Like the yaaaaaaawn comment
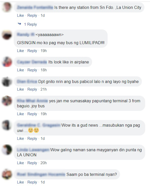150x186 pixels. (20, 51)
